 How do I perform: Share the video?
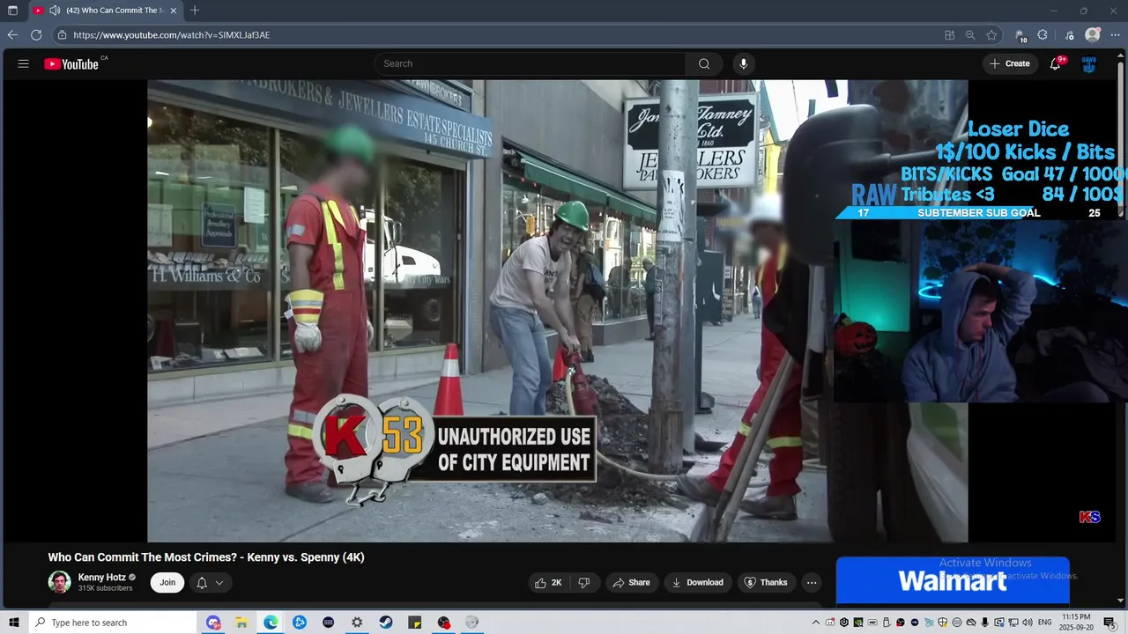[x=631, y=582]
